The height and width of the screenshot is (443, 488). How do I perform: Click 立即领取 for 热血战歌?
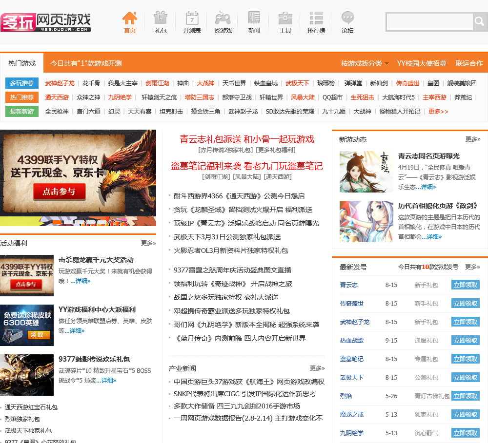click(465, 340)
